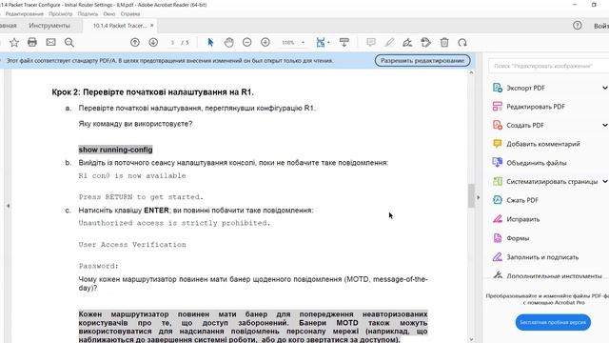The height and width of the screenshot is (343, 609).
Task: Open Fill and Sign (Заполнить и подписать)
Action: (x=542, y=257)
